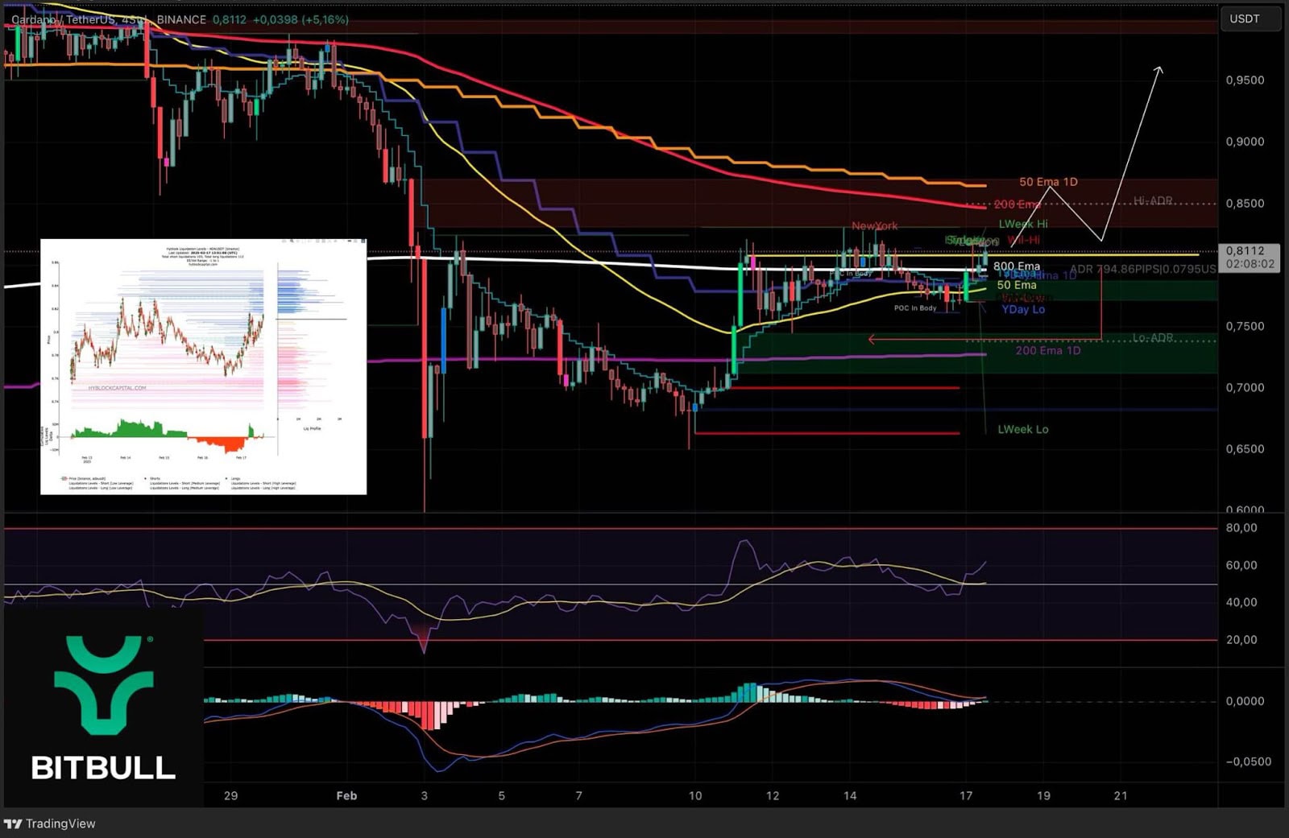The width and height of the screenshot is (1289, 838).
Task: Click the red left-pointing arrow near Lo-ADR
Action: point(873,339)
